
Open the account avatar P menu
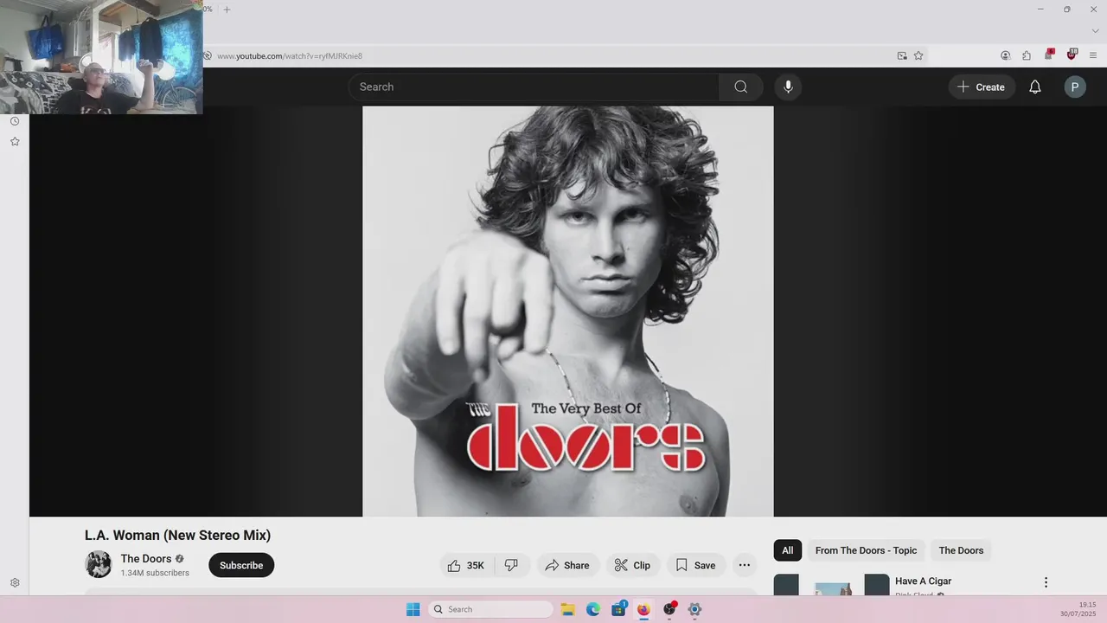[1074, 87]
